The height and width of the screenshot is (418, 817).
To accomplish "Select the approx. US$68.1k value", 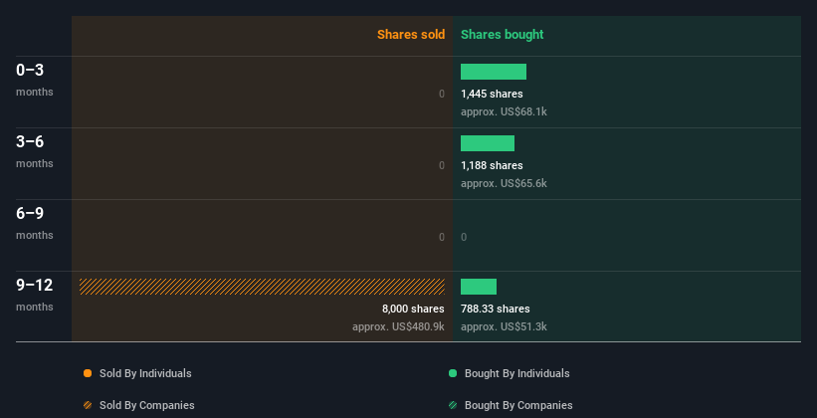I will point(504,111).
